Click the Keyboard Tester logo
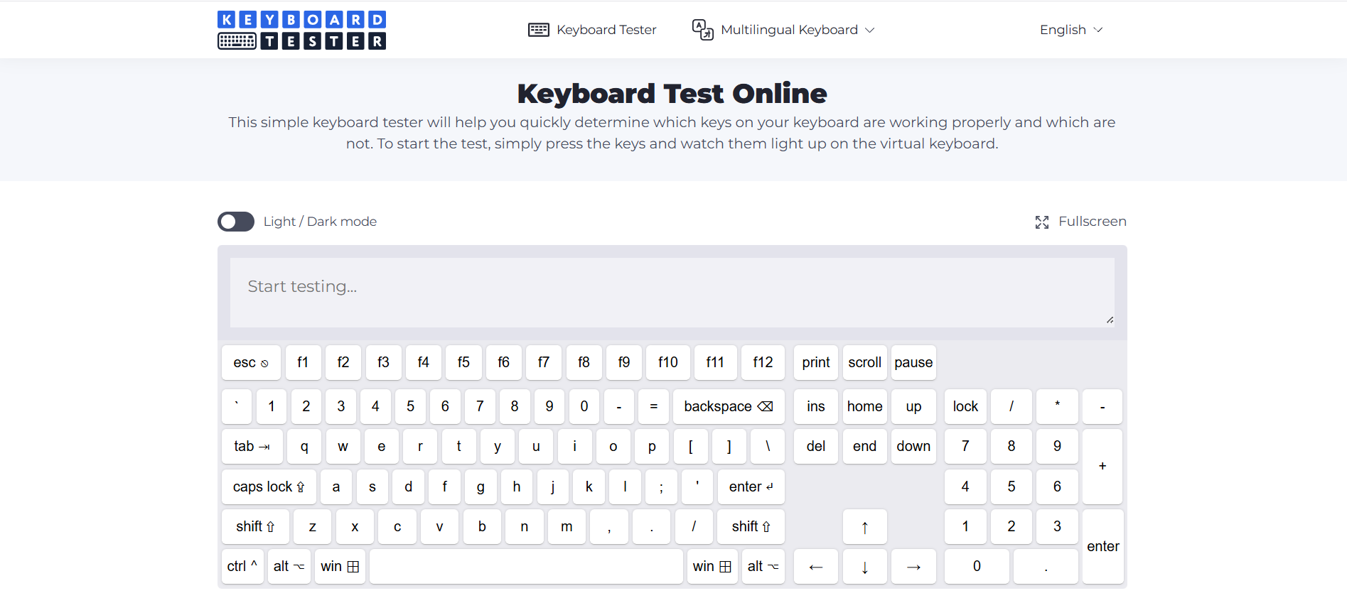The width and height of the screenshot is (1347, 603). click(x=302, y=30)
